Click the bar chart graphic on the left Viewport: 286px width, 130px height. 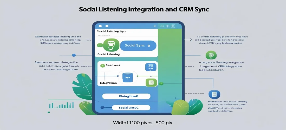pos(61,105)
